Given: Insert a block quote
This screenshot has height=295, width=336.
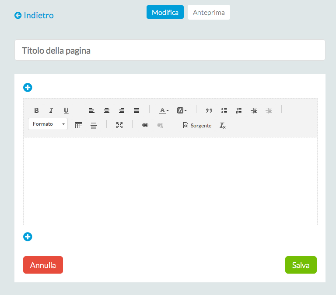Looking at the screenshot, I should pos(209,110).
